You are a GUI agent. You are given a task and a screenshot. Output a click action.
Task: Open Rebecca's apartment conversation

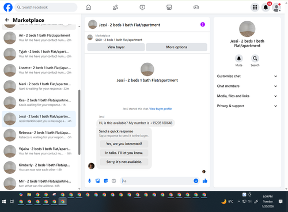[39, 135]
